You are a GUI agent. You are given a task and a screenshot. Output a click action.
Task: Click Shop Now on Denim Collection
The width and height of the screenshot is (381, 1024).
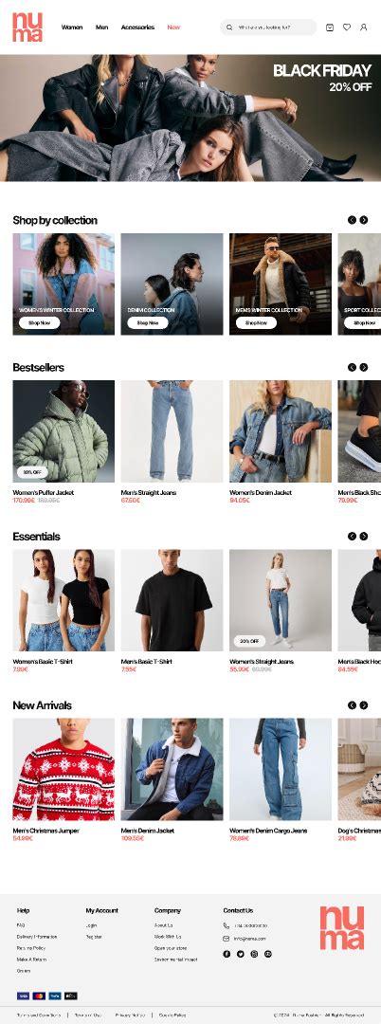(148, 322)
